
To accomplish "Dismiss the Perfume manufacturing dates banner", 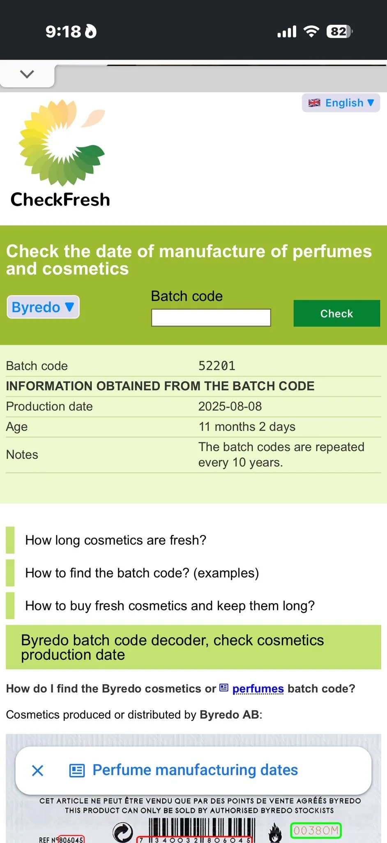I will coord(38,771).
